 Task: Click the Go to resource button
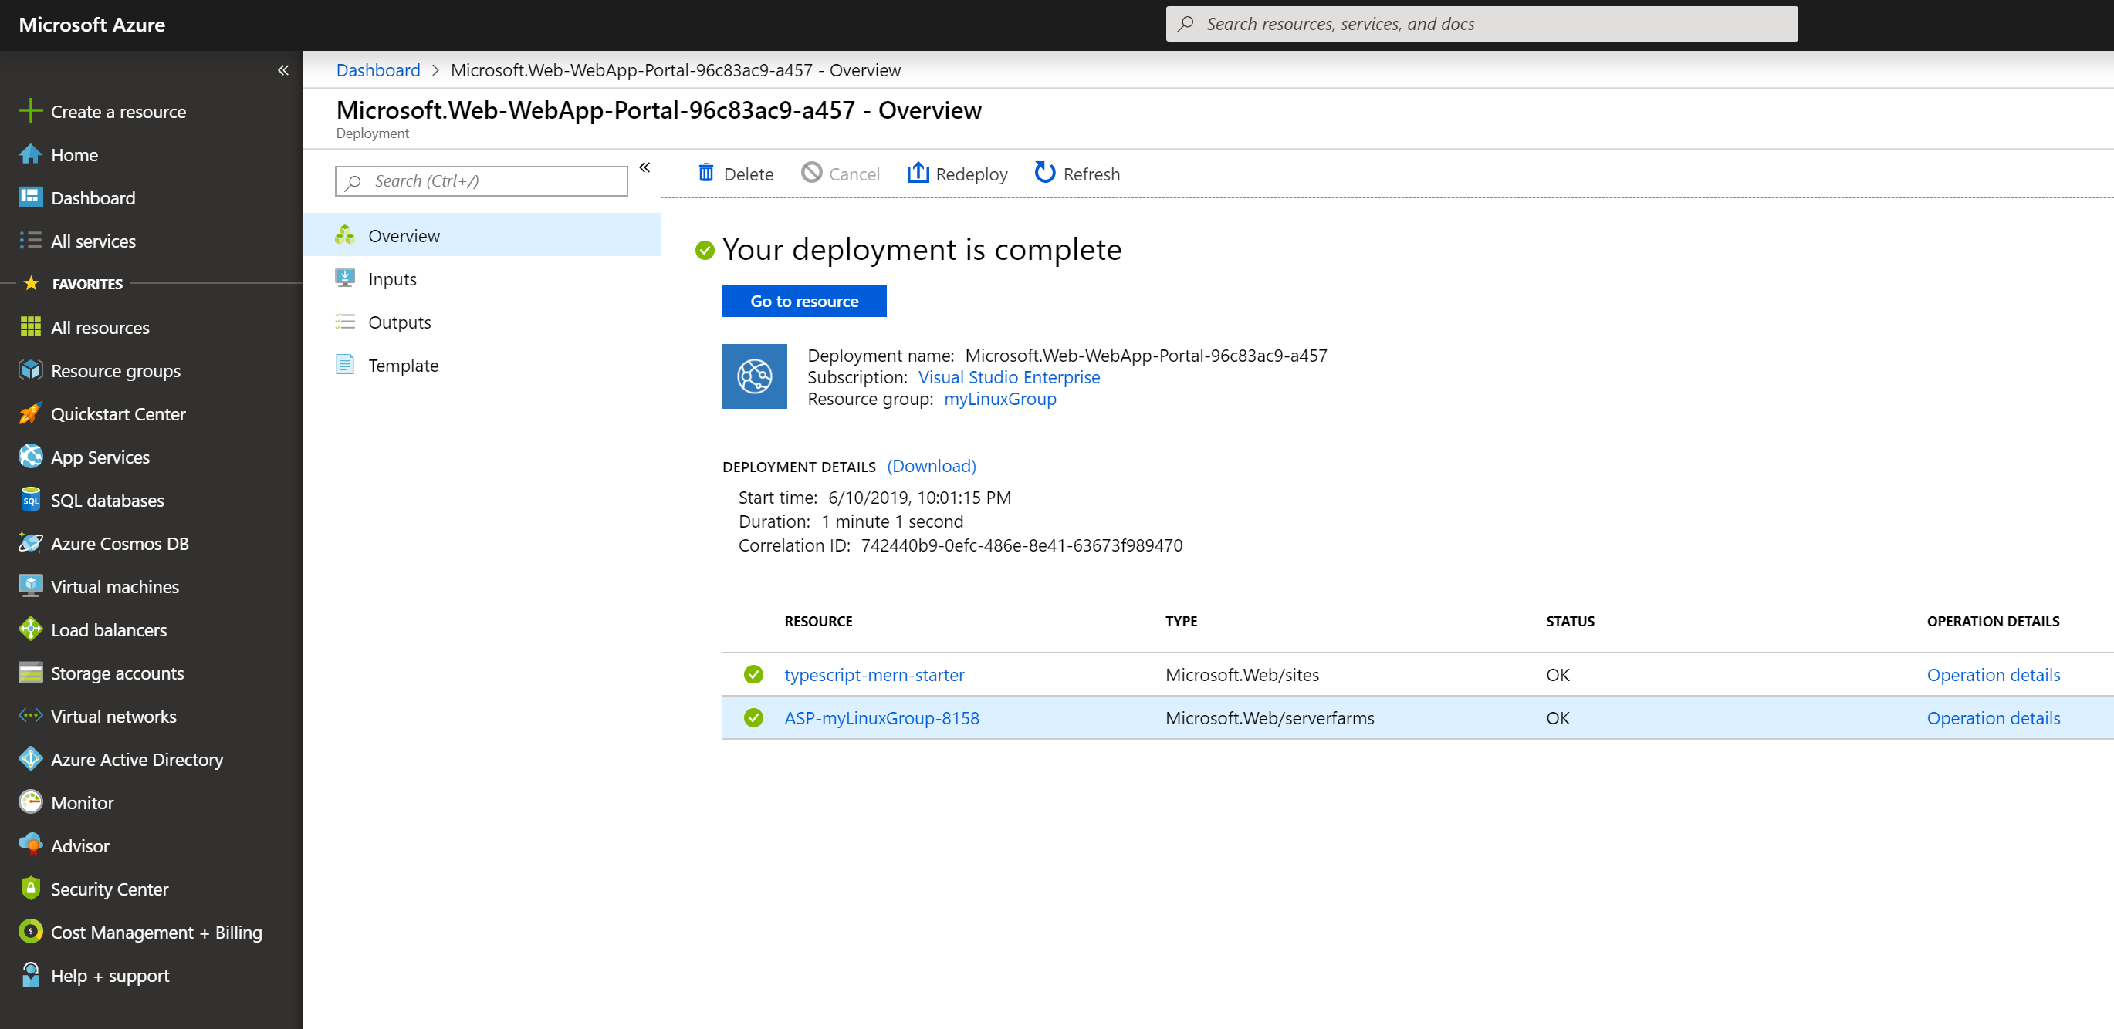[803, 301]
